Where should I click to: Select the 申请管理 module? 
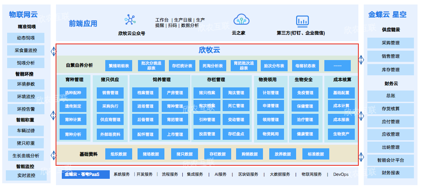pos(271,106)
